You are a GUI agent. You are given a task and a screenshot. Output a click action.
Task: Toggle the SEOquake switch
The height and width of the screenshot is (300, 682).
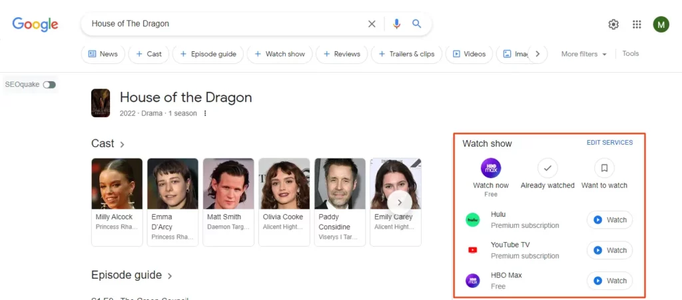[x=49, y=85]
